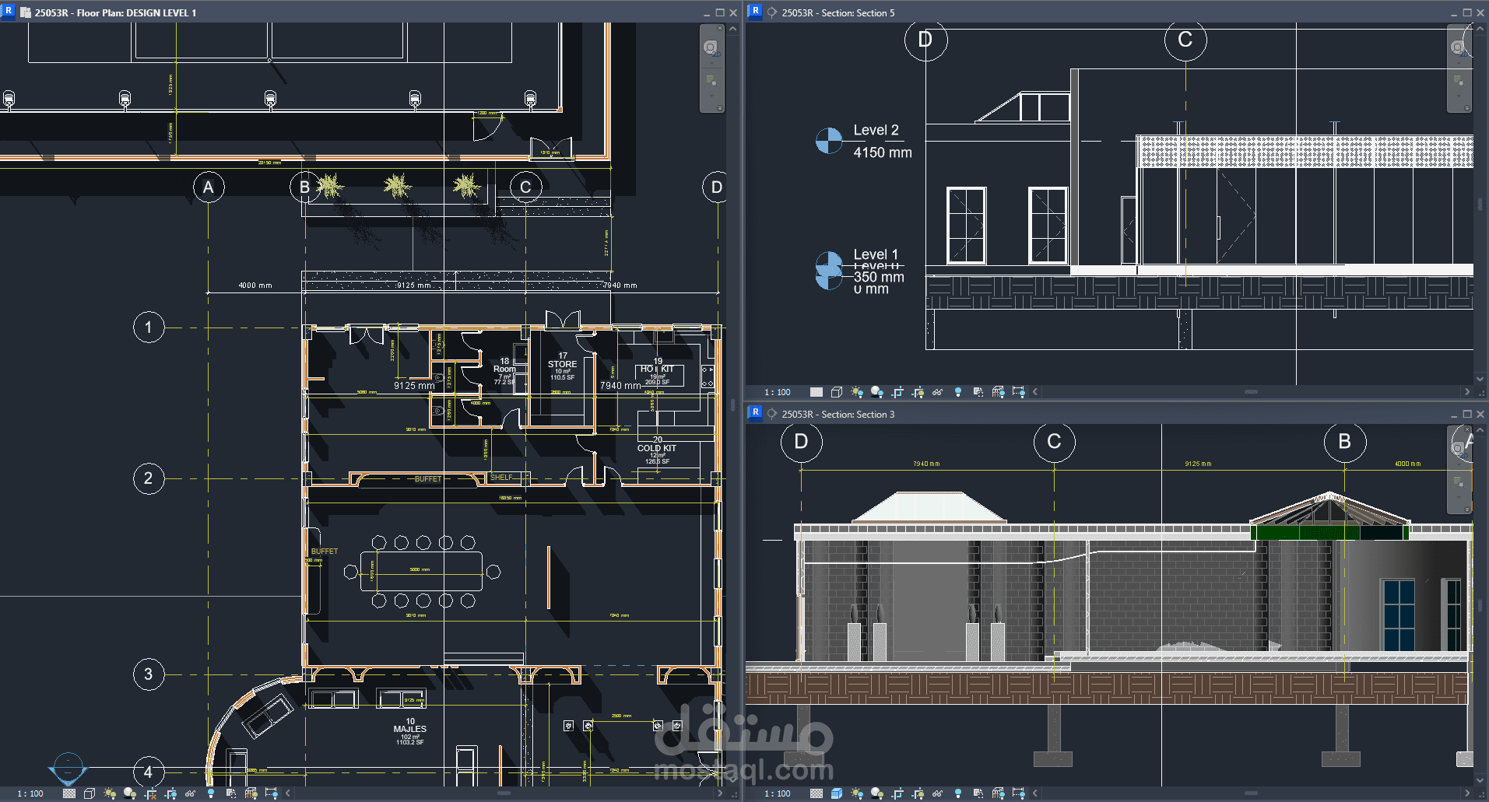This screenshot has width=1489, height=802.
Task: Select the Level 2 level head symbol
Action: click(x=829, y=141)
